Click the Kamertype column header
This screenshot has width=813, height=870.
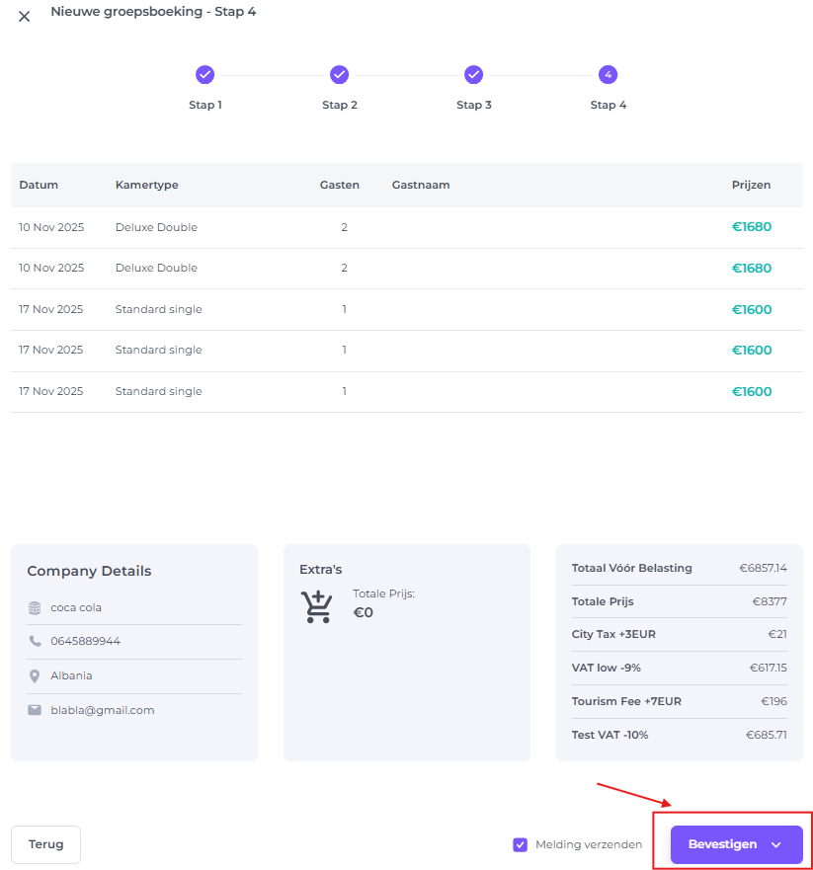[146, 185]
